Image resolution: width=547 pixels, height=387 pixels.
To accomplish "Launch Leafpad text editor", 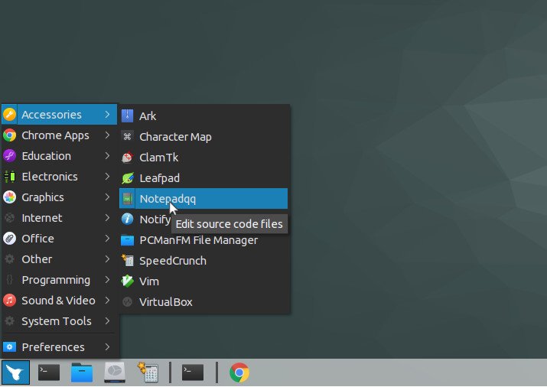I will pyautogui.click(x=203, y=177).
